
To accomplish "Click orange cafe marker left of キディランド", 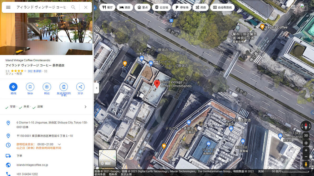I will [125, 64].
